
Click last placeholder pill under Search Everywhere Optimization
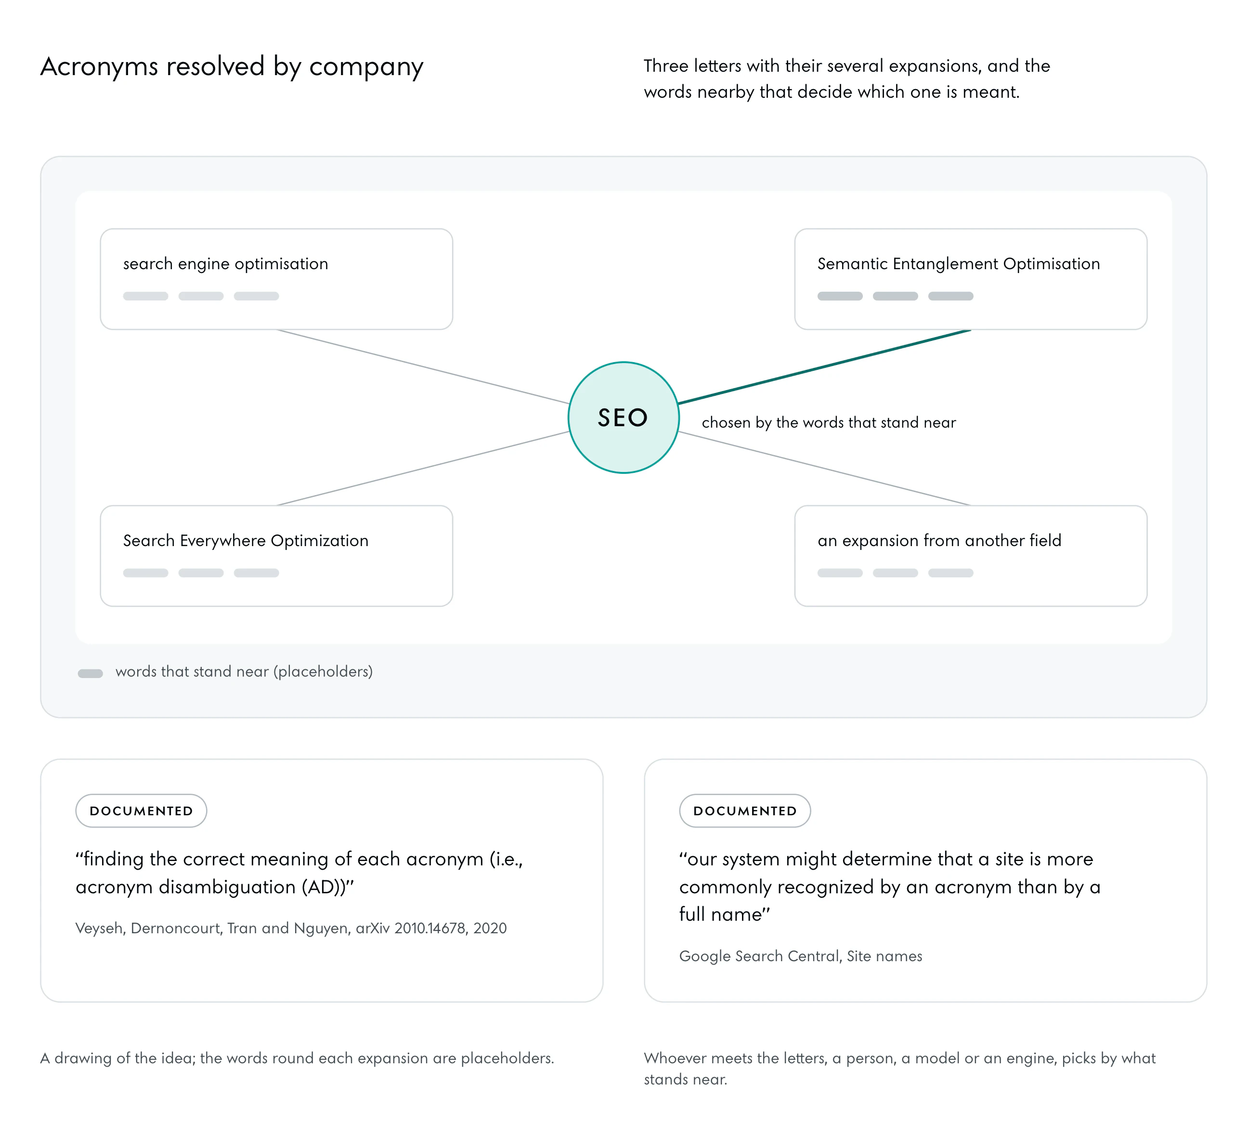tap(256, 573)
